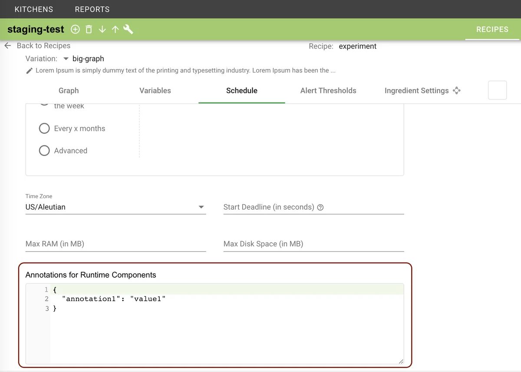Select the Advanced schedule radio button
The height and width of the screenshot is (372, 521).
pos(44,151)
